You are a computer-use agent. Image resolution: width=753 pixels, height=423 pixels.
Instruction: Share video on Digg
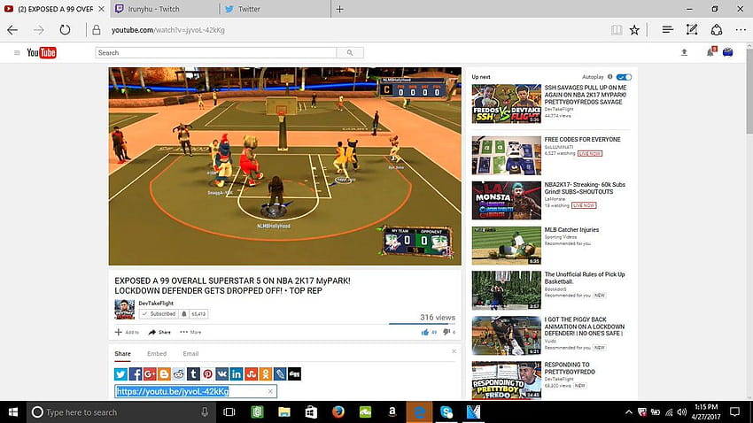294,374
